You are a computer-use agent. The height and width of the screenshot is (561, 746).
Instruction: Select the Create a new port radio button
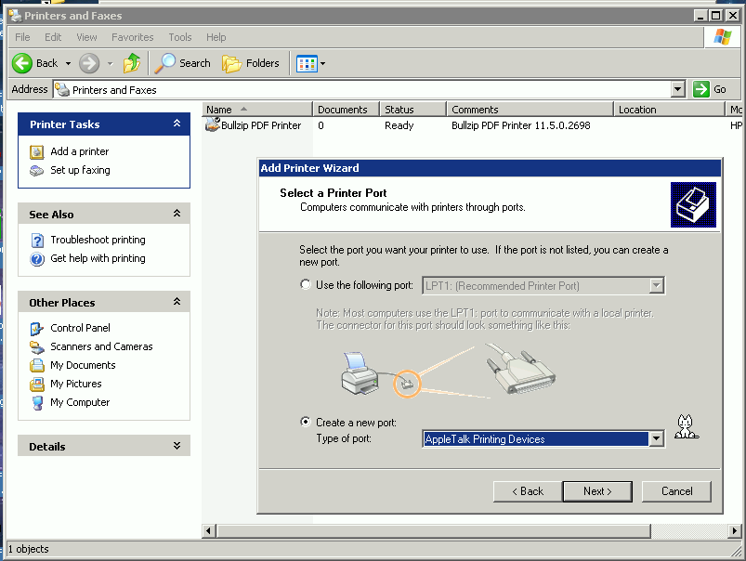306,422
